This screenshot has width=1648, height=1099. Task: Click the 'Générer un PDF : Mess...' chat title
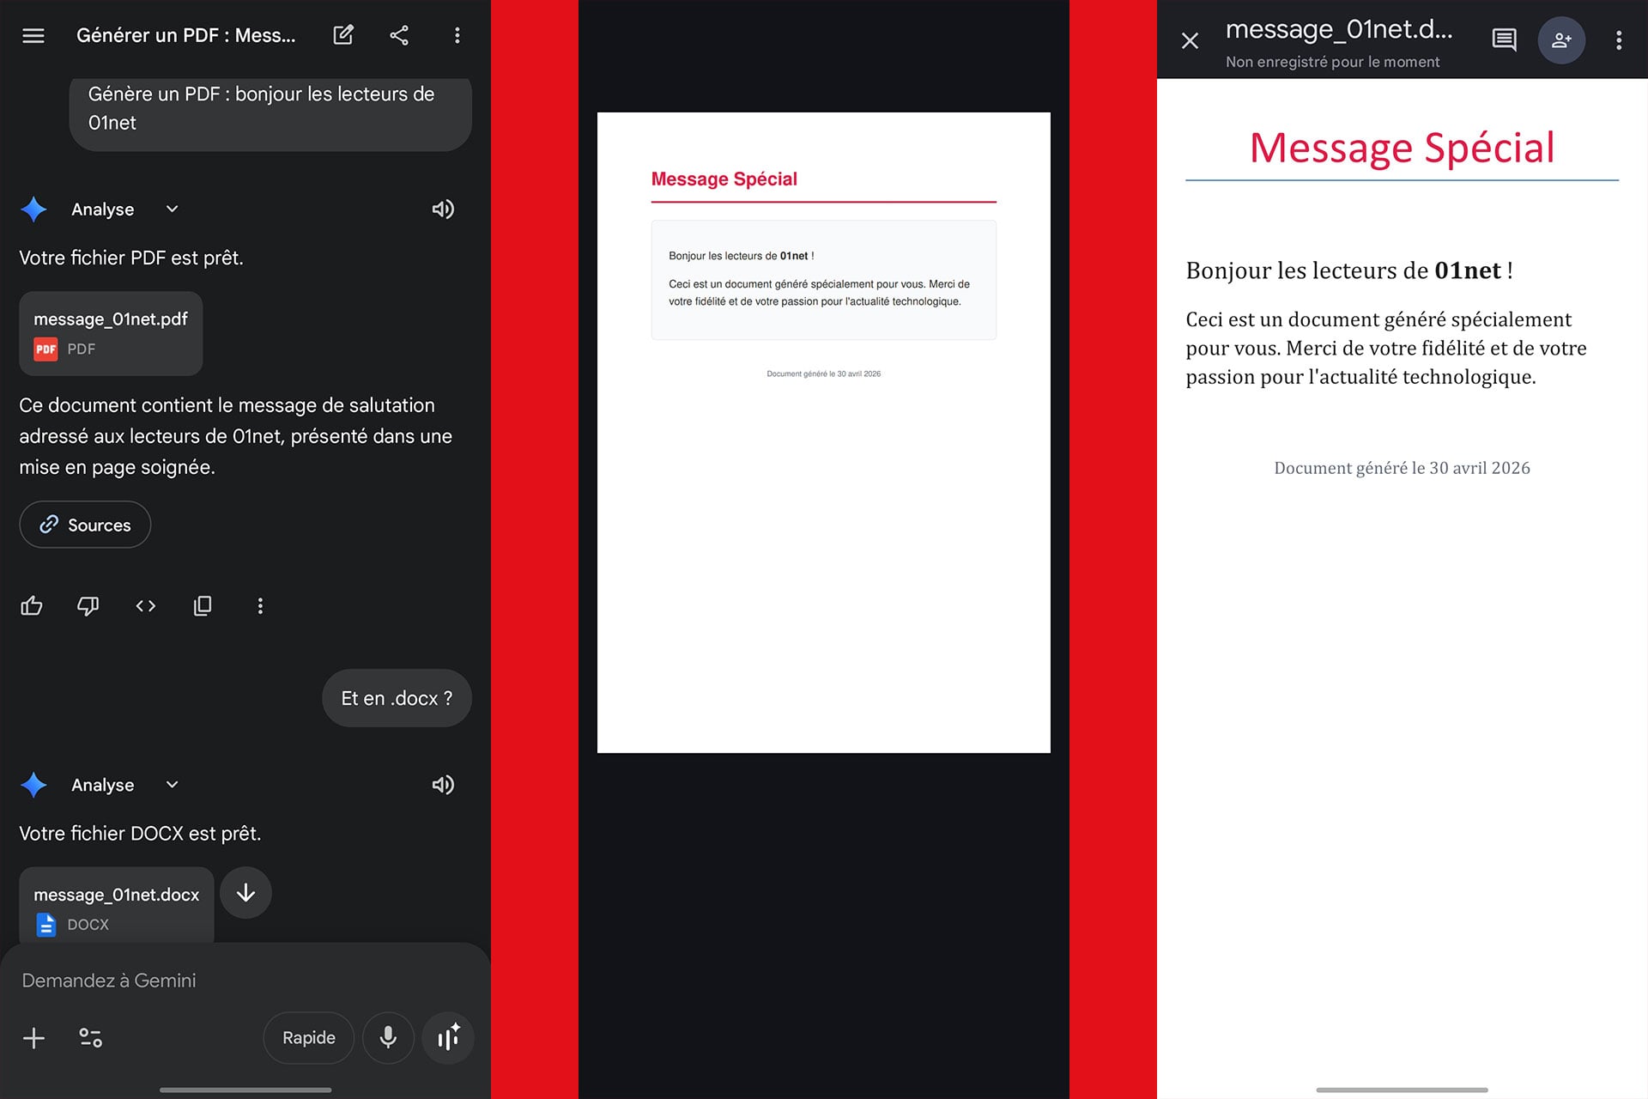[186, 35]
